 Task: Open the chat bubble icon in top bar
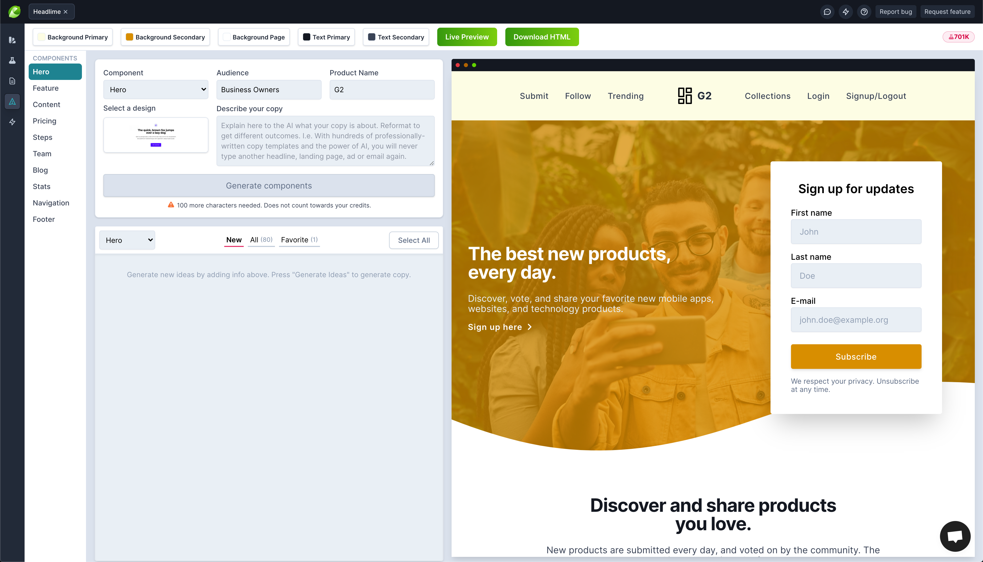click(827, 12)
